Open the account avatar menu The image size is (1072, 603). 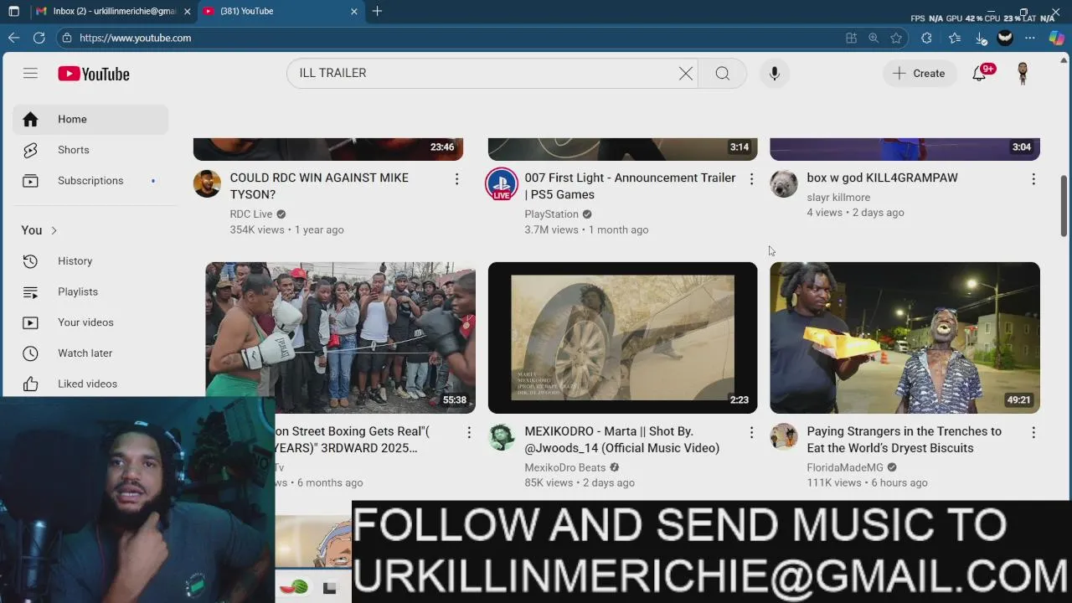(x=1023, y=74)
